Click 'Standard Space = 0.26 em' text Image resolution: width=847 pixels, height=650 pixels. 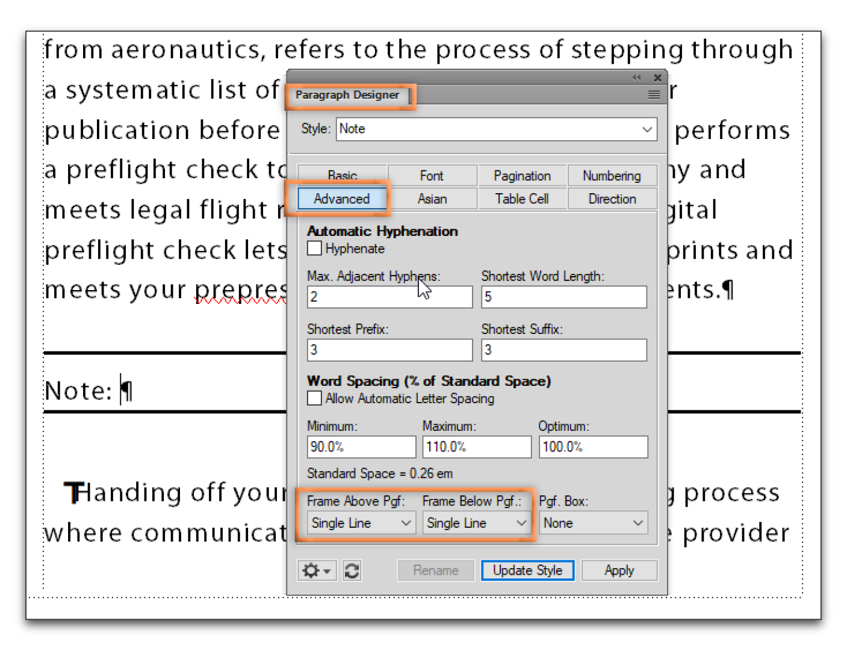380,474
